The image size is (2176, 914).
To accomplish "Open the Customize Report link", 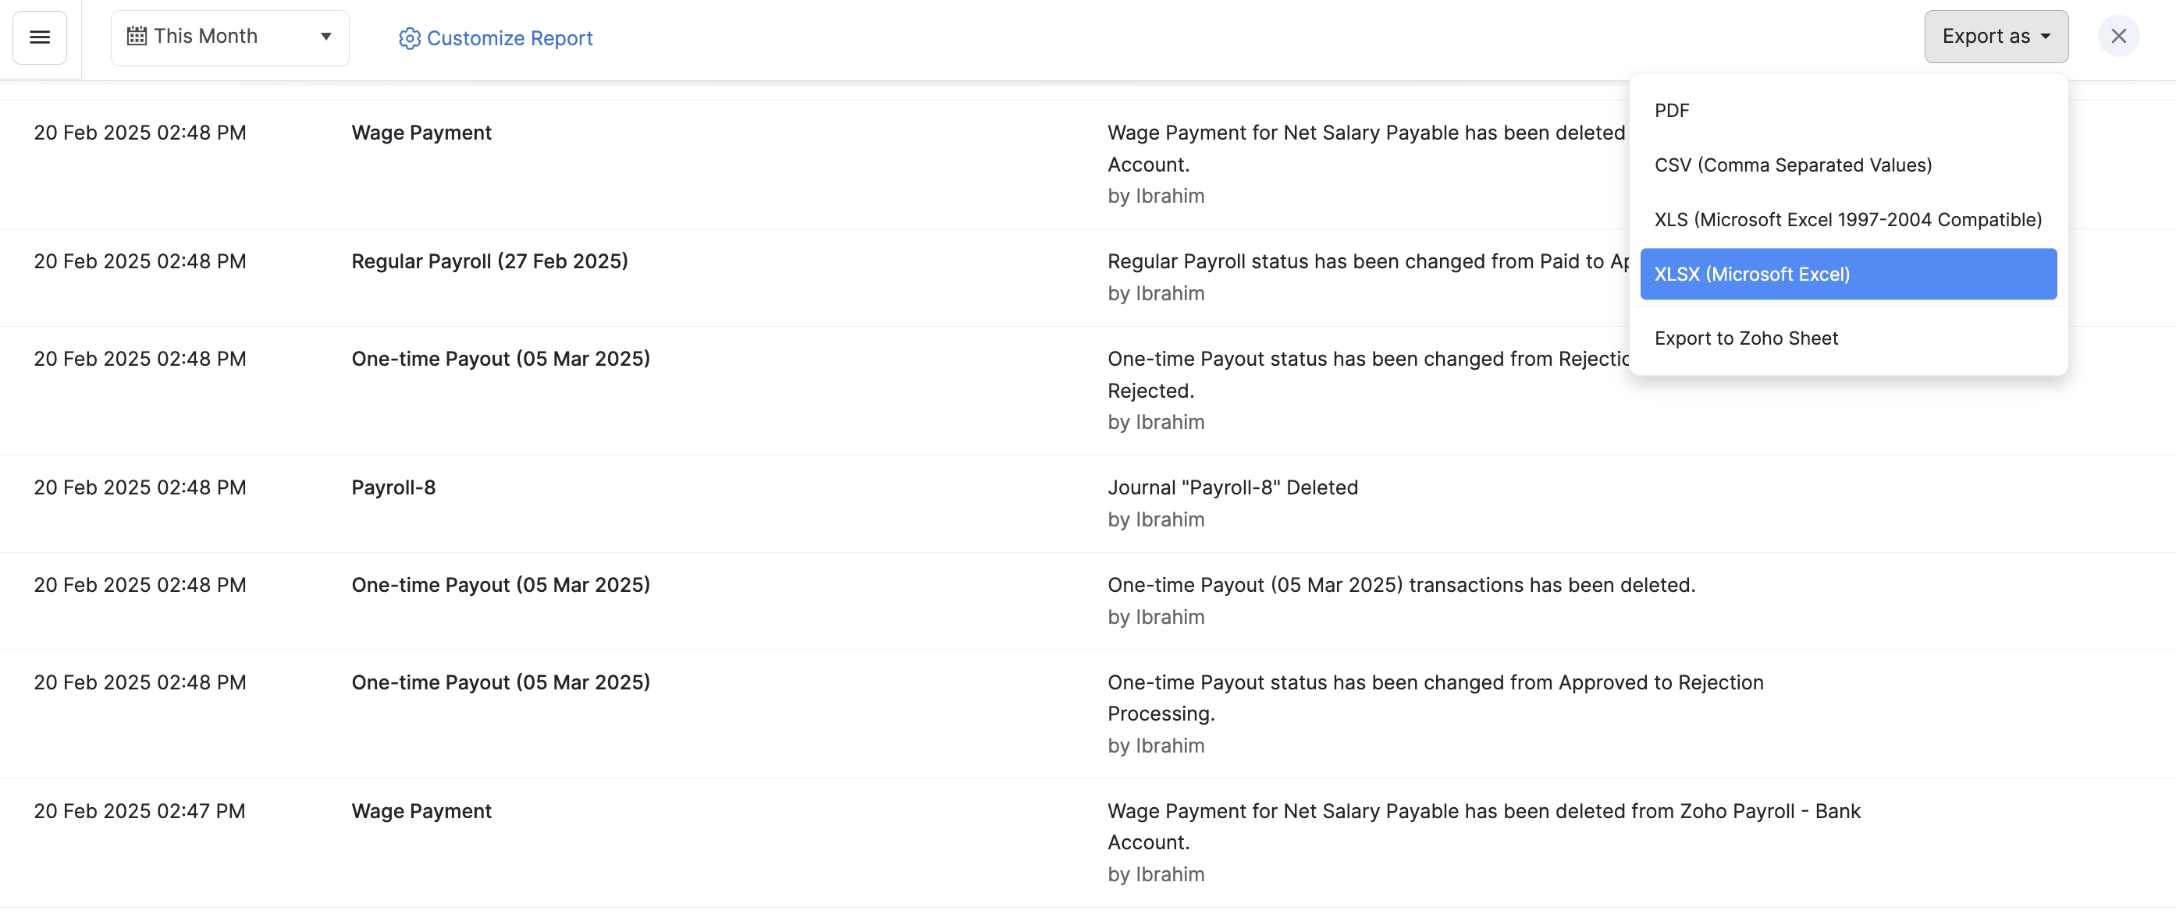I will 510,38.
